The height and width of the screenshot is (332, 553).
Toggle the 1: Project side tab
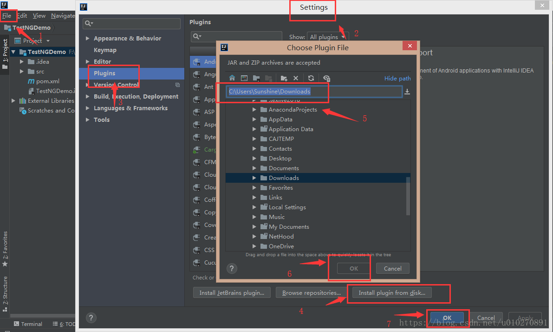(x=5, y=53)
